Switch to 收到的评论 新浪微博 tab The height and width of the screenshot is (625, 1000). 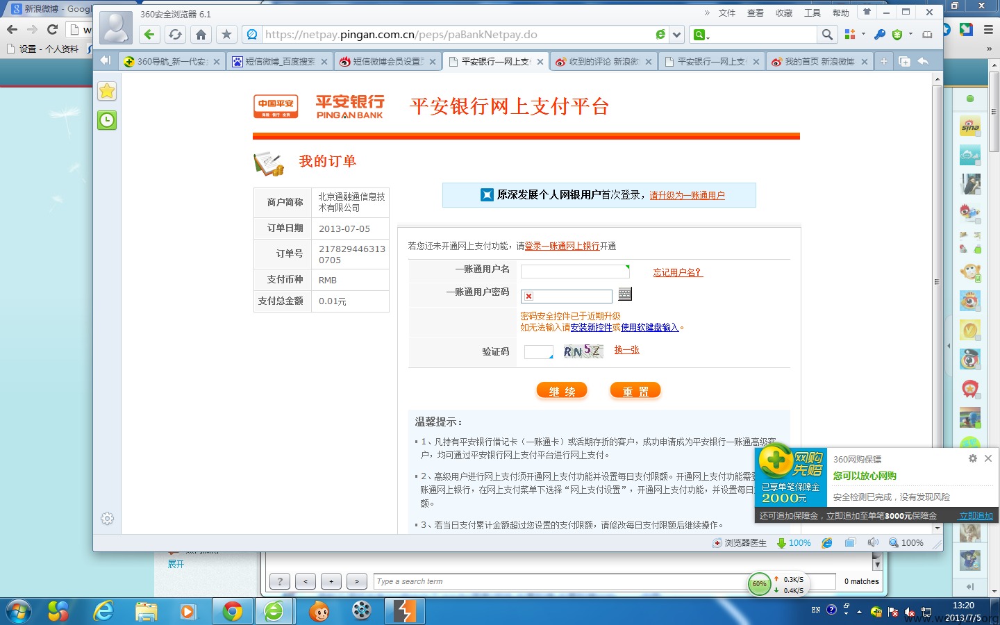[603, 61]
